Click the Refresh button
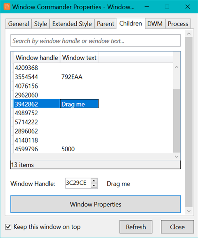Screen dimensions: 198x238 point(136,227)
